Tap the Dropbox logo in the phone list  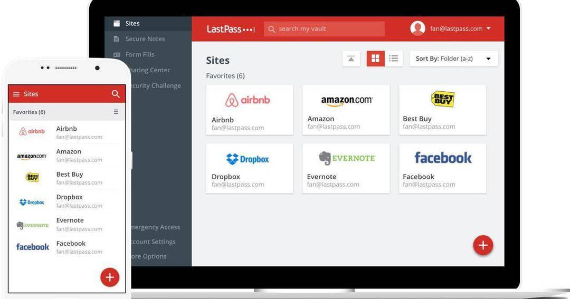pos(32,202)
